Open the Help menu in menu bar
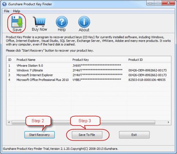 pos(17,11)
